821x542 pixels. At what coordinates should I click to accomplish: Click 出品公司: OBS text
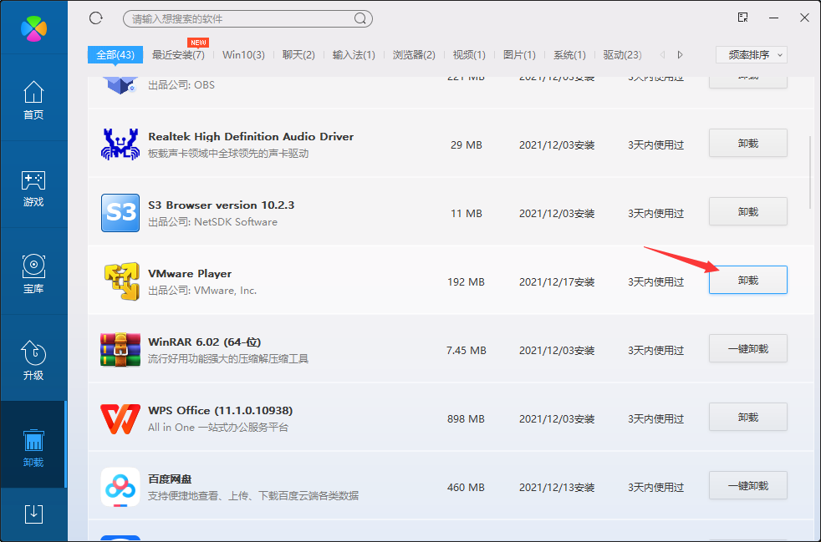(181, 84)
